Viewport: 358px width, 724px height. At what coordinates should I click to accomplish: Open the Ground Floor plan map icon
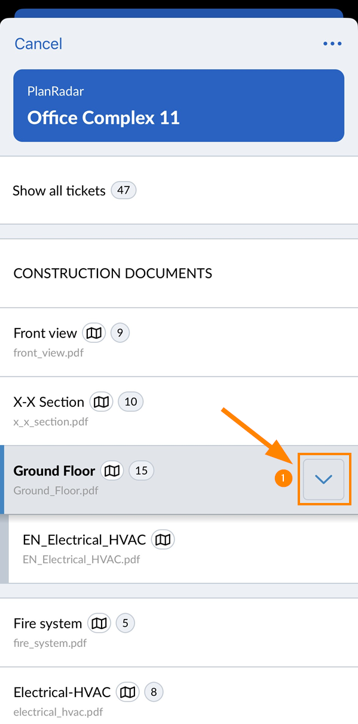(x=112, y=471)
